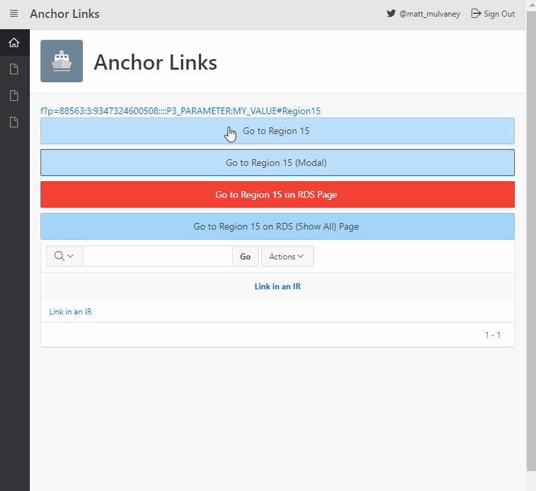
Task: Click red Go to Region 15 on RDS Page
Action: [277, 194]
